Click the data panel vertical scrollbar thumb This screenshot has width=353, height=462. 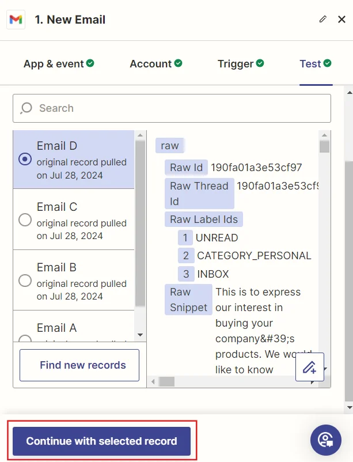[324, 146]
